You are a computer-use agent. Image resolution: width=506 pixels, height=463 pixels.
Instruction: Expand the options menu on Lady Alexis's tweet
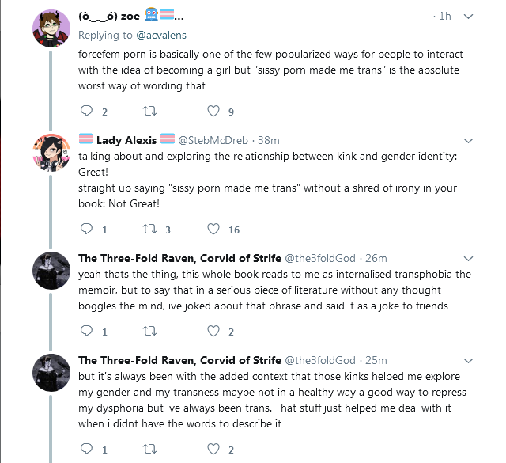tap(468, 140)
